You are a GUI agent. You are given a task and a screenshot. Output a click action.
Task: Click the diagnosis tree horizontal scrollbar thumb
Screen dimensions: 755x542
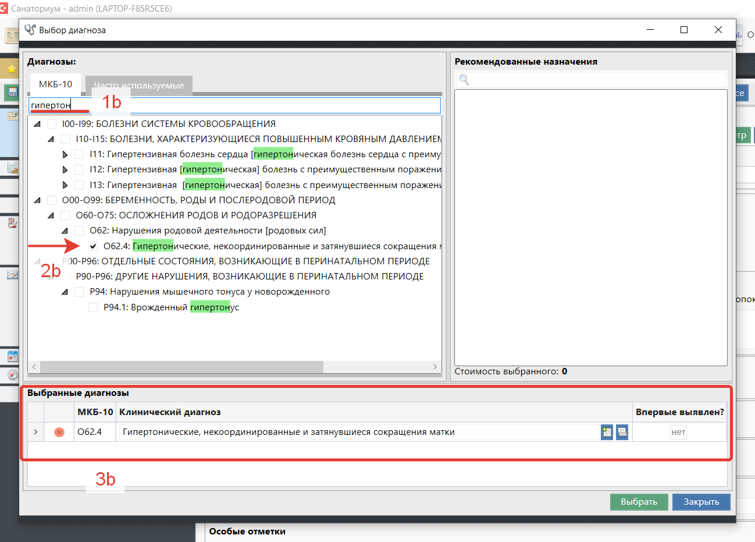click(x=181, y=367)
